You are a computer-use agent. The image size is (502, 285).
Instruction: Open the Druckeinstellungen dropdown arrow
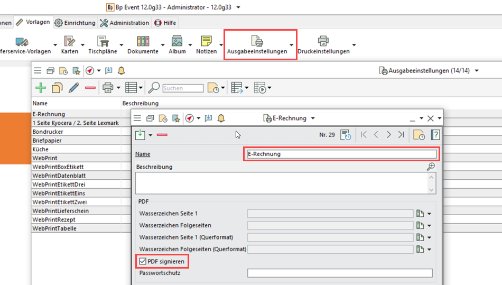coord(354,45)
